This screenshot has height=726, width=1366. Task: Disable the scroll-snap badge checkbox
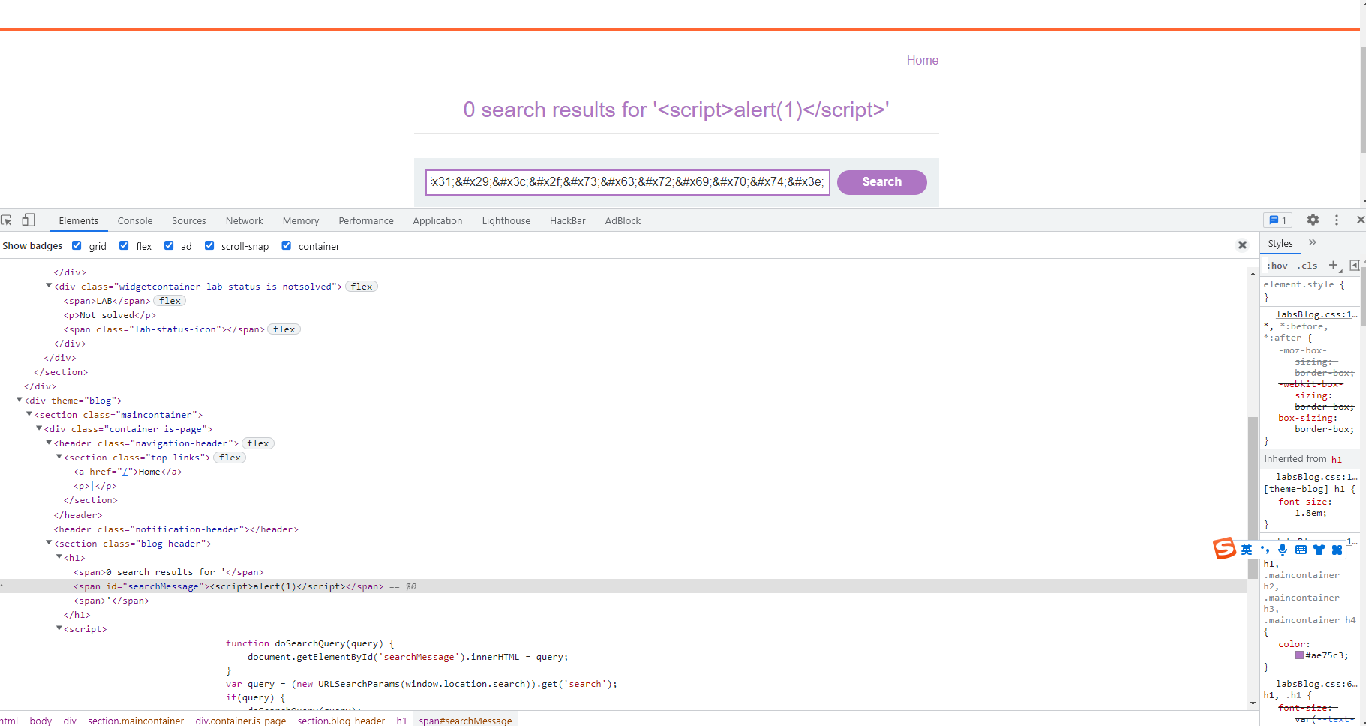point(209,245)
